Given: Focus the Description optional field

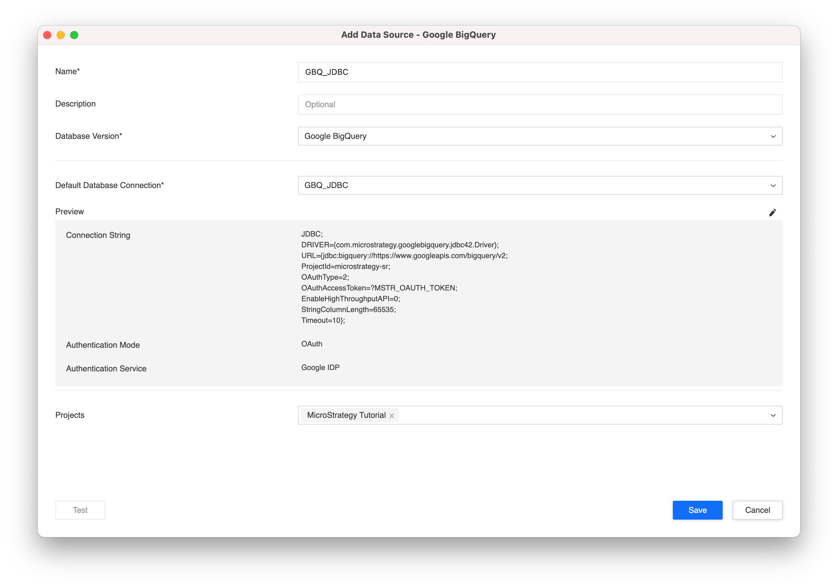Looking at the screenshot, I should tap(539, 104).
